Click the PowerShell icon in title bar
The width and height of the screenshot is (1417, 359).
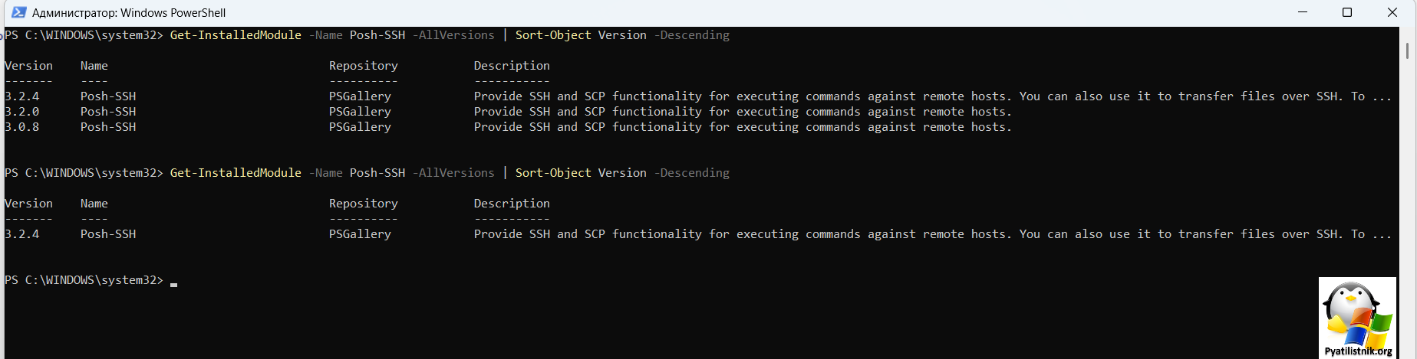coord(18,12)
